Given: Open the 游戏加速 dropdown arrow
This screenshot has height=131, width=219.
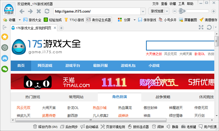Looking at the screenshot, I should 167,11.
